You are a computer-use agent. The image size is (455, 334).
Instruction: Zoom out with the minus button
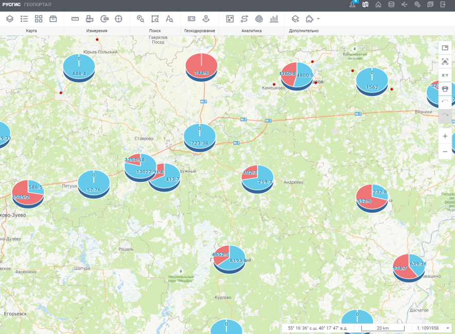(445, 152)
